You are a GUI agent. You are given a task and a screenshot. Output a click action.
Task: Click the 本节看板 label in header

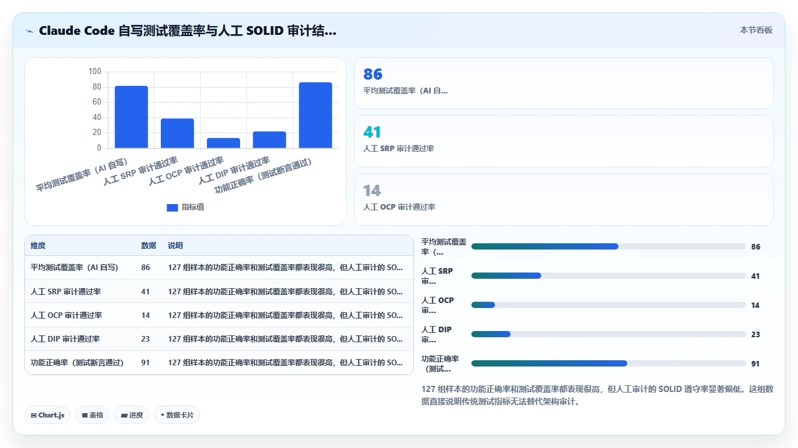click(756, 30)
